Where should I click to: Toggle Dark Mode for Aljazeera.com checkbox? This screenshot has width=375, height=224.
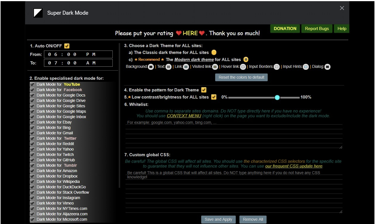32,214
